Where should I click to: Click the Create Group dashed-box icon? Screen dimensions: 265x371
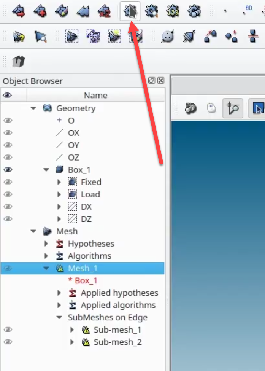click(71, 36)
